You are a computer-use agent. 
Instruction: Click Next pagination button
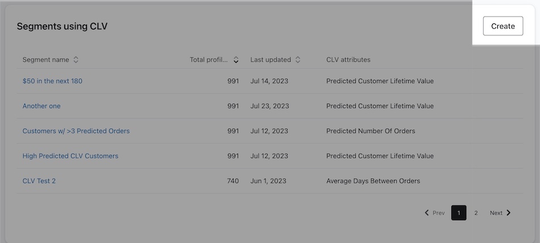click(x=500, y=213)
